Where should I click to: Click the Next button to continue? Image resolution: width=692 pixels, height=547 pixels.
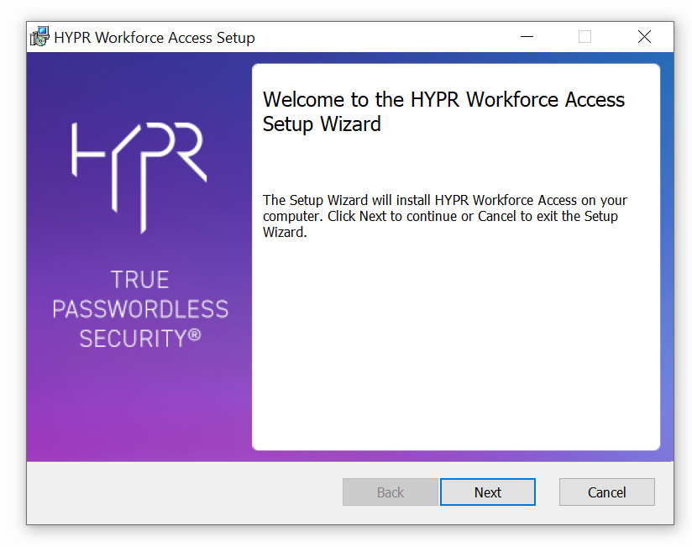[x=488, y=492]
